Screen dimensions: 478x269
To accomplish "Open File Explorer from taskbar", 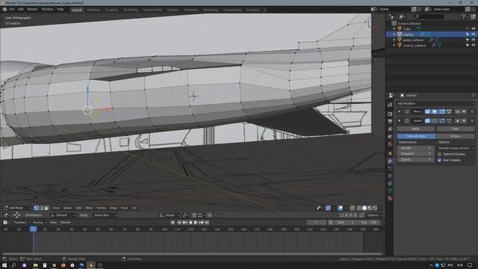I will point(35,265).
